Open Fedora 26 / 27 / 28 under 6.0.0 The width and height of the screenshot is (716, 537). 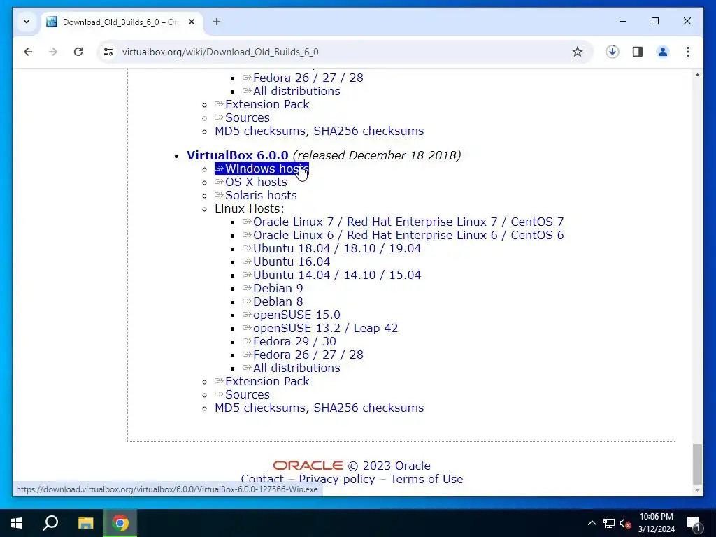click(x=303, y=355)
